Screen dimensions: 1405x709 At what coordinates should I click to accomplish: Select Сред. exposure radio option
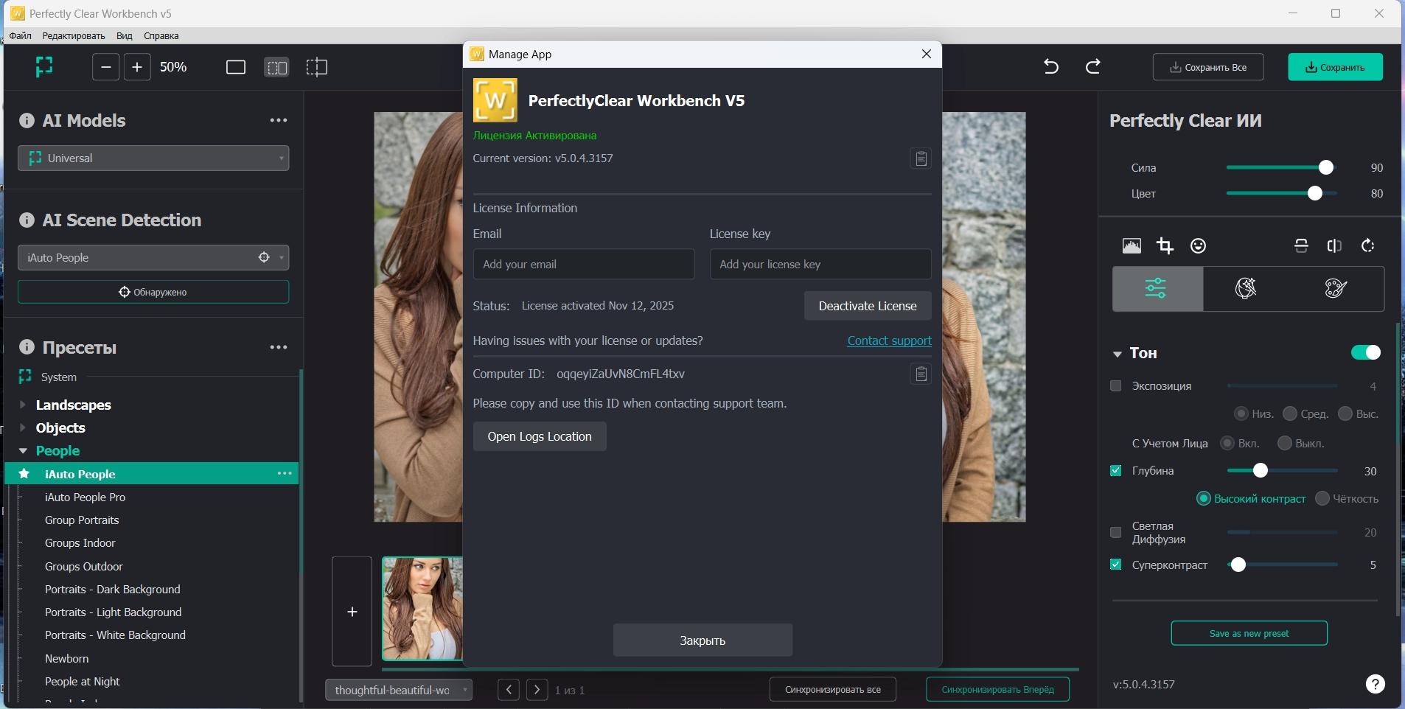(x=1290, y=414)
